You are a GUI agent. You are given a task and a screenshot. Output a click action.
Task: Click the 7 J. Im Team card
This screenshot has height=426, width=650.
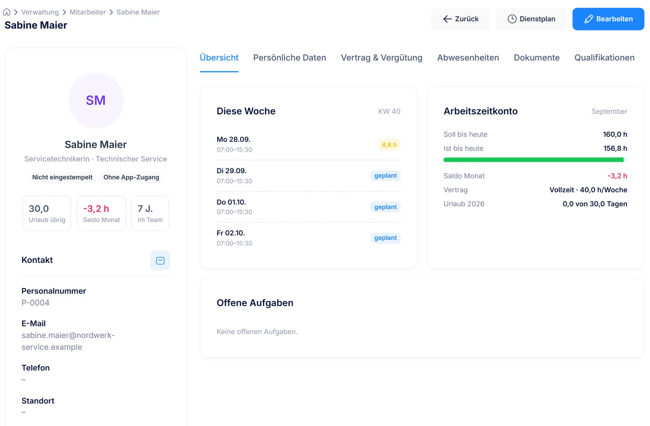150,213
